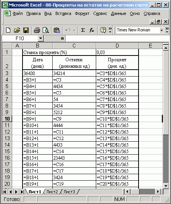Click the F10 Name Box field

pyautogui.click(x=20, y=38)
